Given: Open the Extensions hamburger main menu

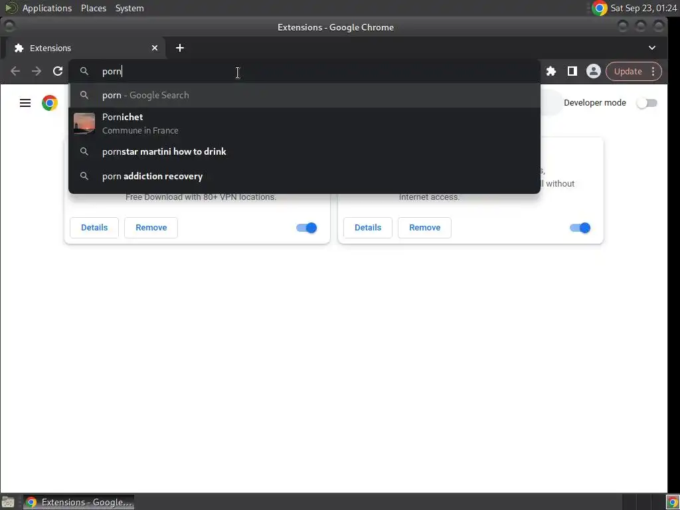Looking at the screenshot, I should 25,103.
